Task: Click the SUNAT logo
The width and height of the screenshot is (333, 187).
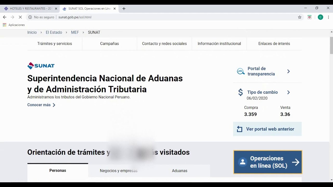Action: tap(41, 66)
